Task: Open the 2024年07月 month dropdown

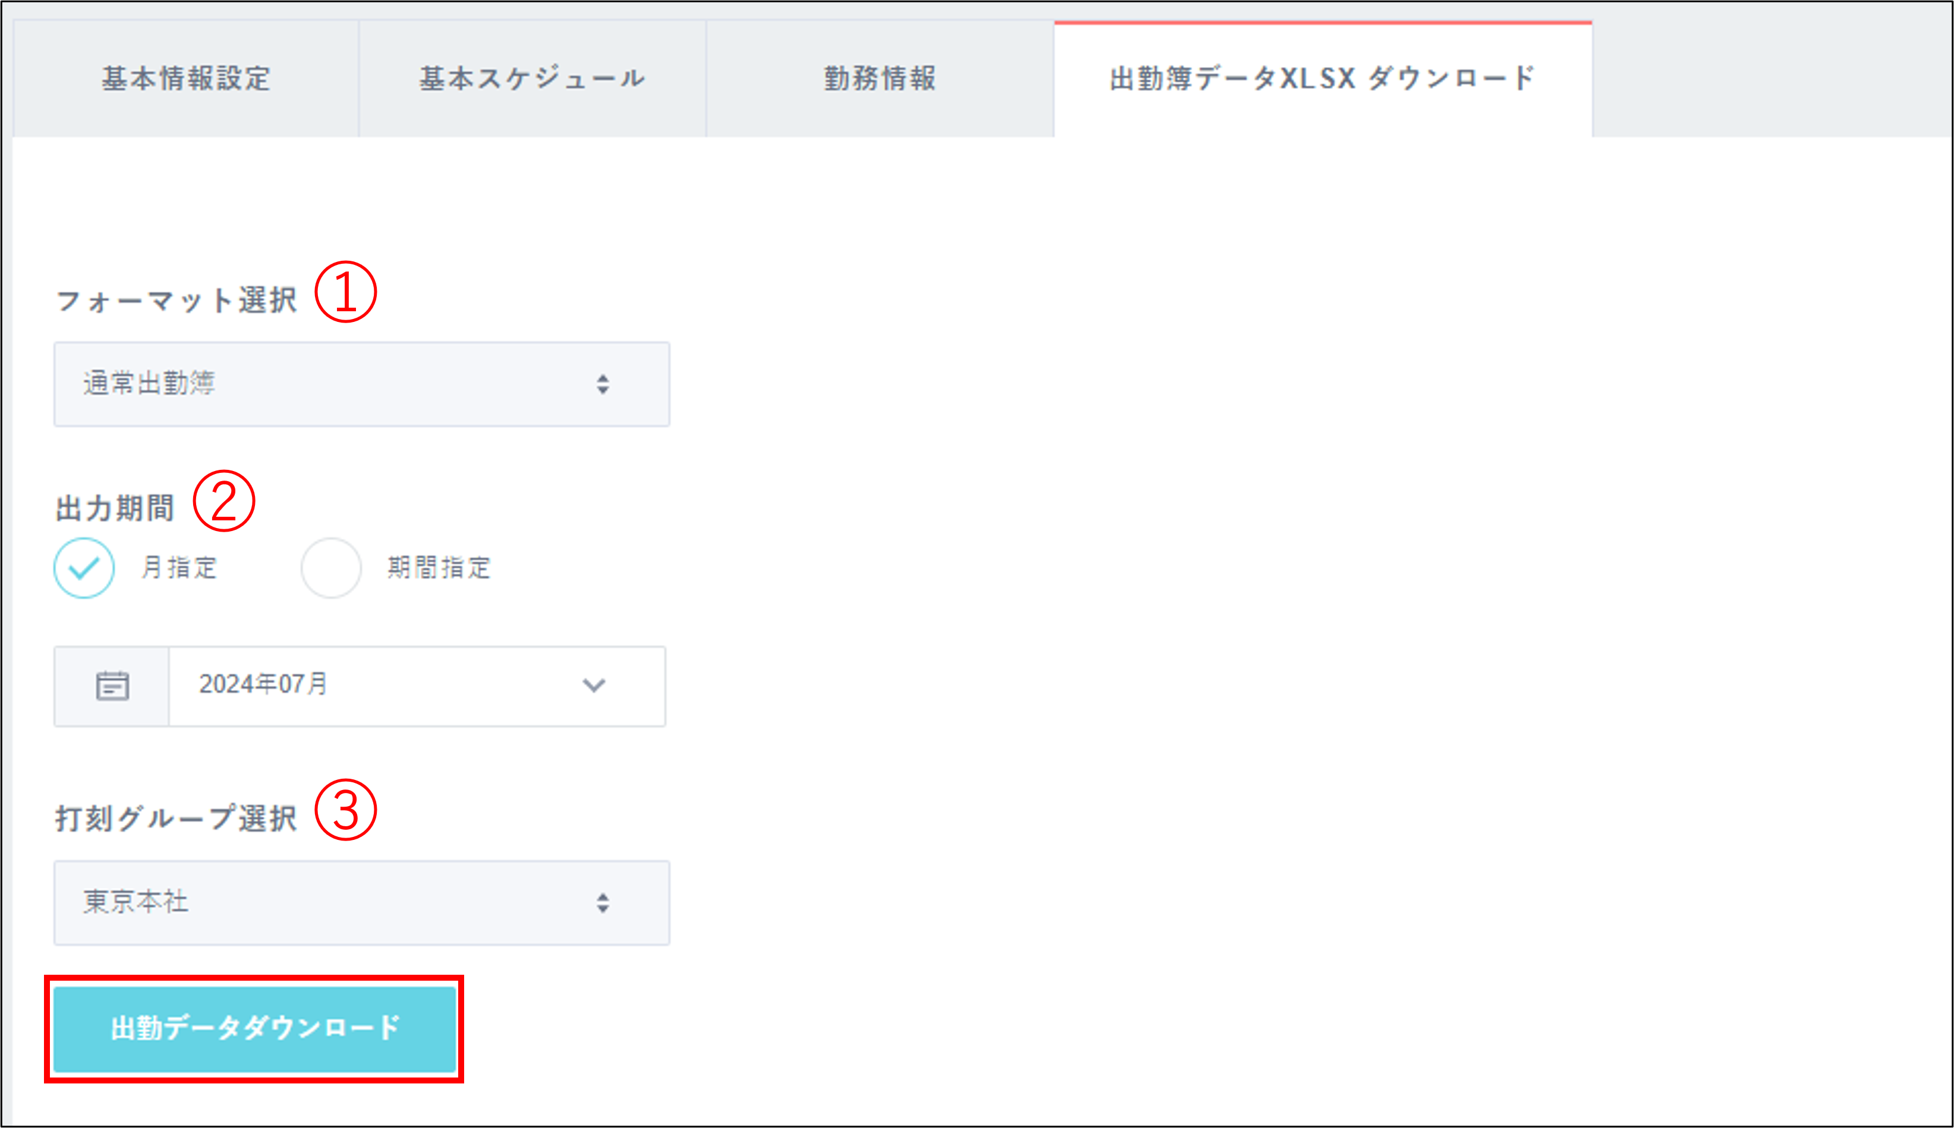Action: [387, 685]
